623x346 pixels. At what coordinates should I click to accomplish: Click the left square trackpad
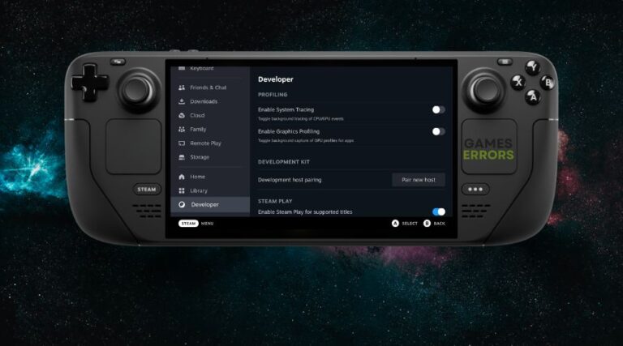(x=134, y=147)
